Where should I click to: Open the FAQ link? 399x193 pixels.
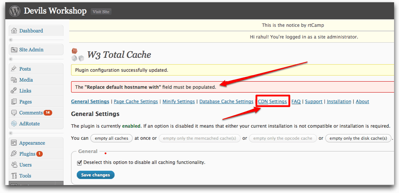click(x=296, y=102)
